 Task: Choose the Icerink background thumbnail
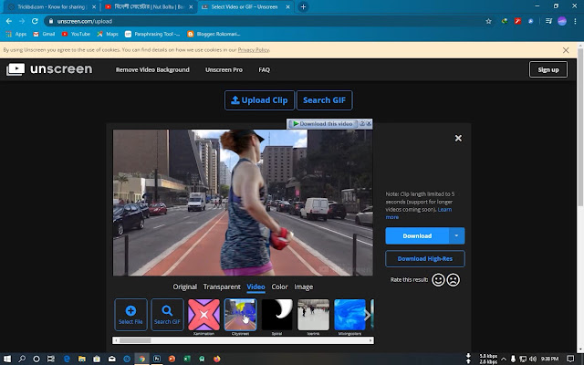(x=313, y=315)
